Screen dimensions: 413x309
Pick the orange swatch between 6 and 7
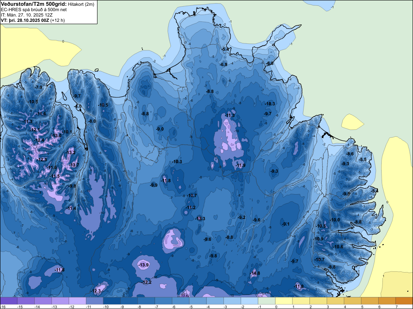[x=387, y=301]
